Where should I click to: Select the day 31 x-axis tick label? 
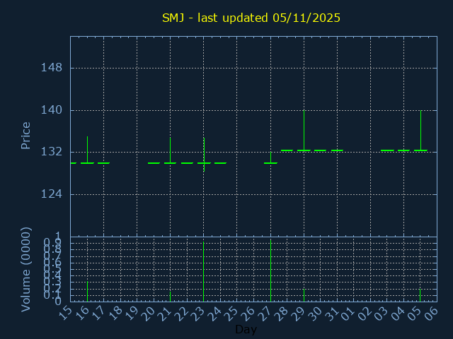pos(332,312)
